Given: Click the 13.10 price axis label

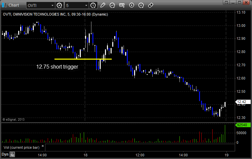Looking at the screenshot, I should (x=241, y=12).
